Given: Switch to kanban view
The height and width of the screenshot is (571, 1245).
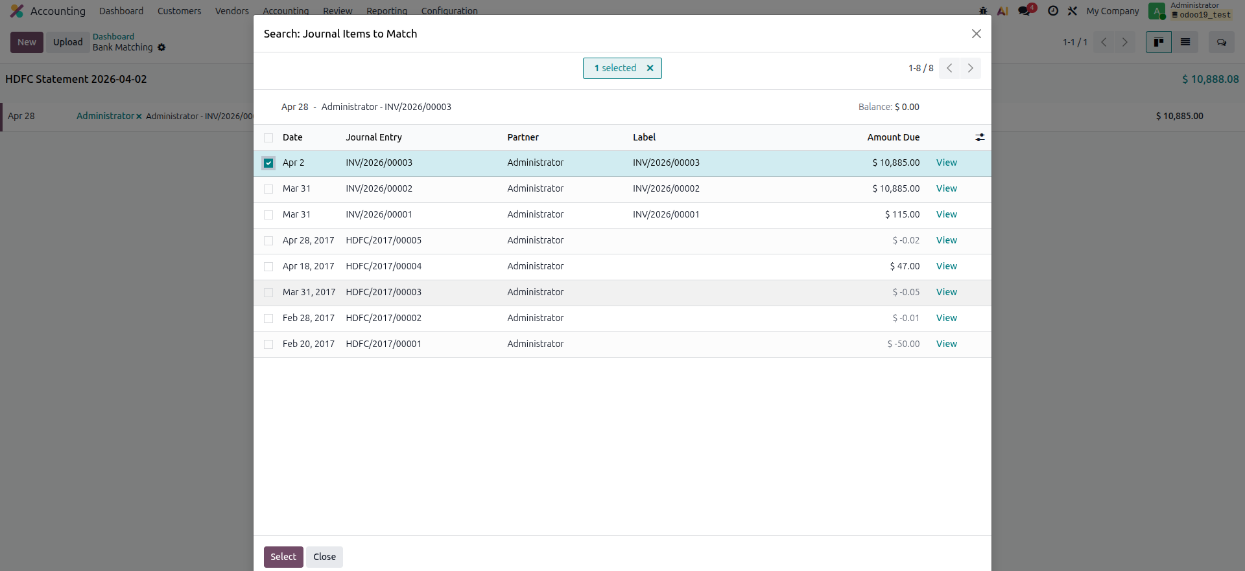Looking at the screenshot, I should click(1158, 42).
